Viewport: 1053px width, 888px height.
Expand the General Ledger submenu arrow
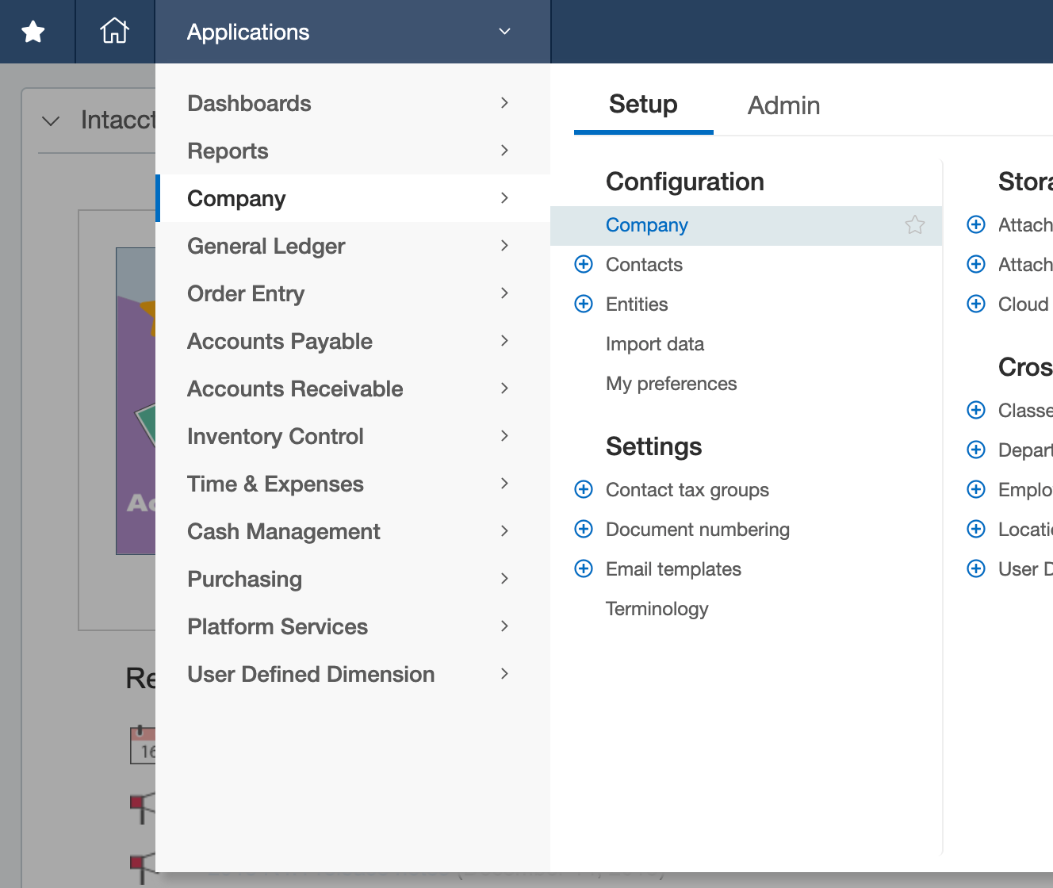click(504, 246)
